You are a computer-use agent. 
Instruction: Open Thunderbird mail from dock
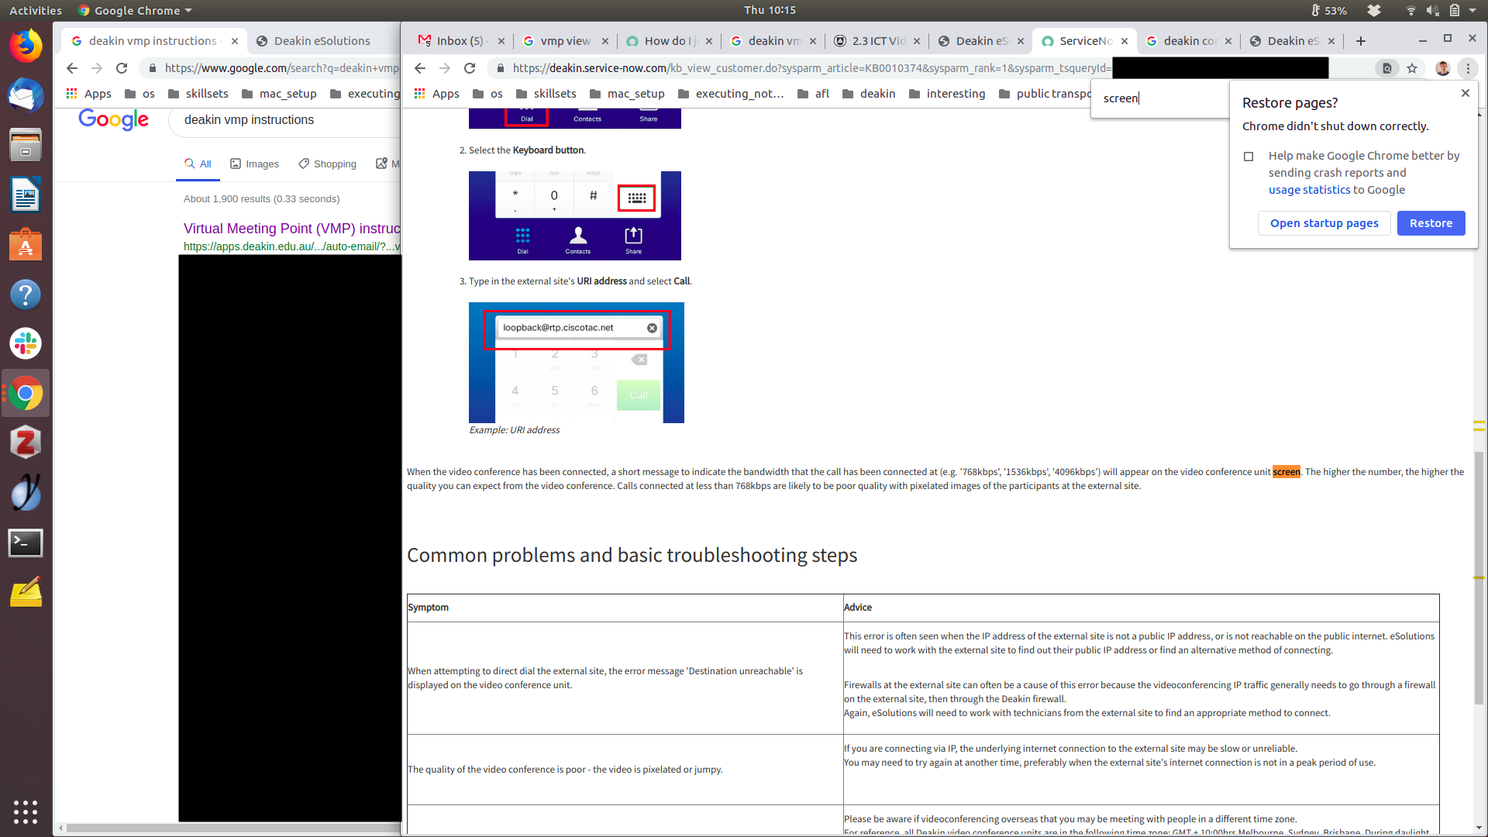pos(26,96)
